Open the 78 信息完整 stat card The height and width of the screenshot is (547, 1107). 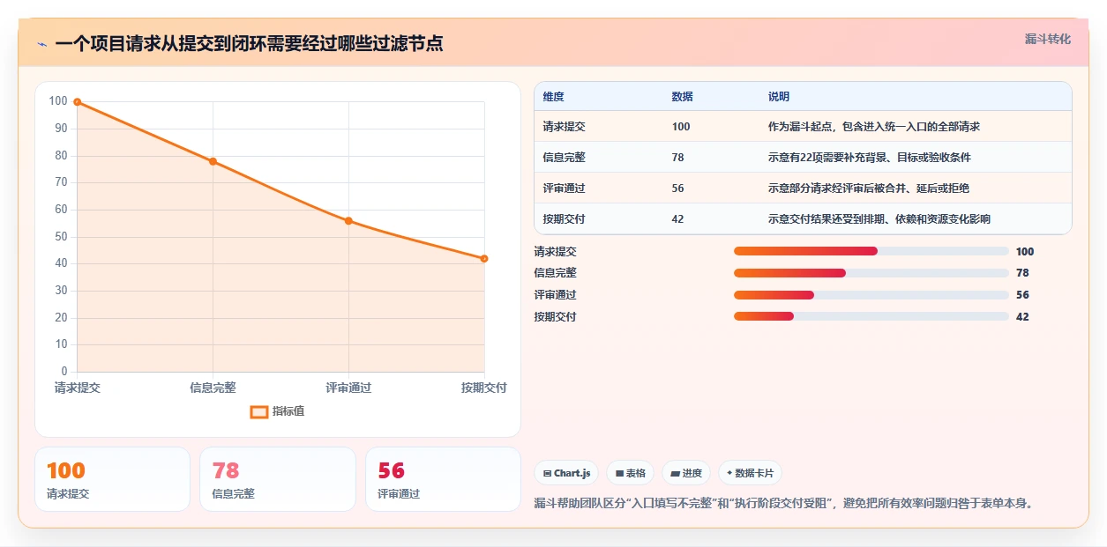tap(278, 479)
